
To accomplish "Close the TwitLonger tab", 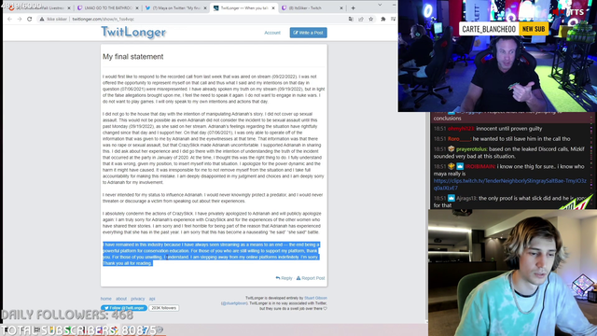I will [273, 8].
